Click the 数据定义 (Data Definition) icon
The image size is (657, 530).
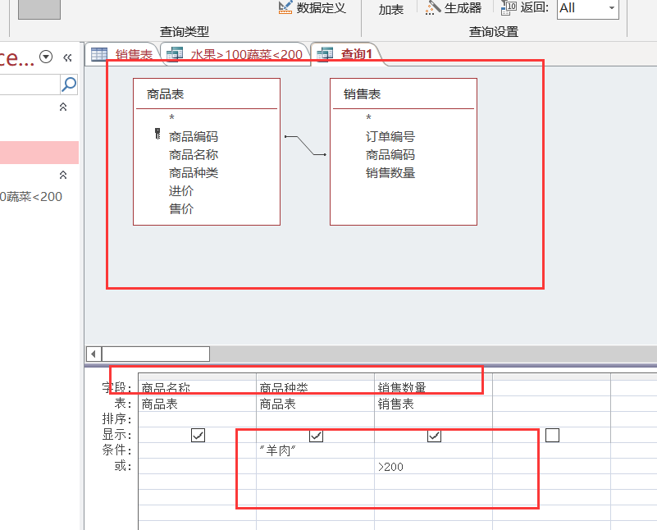click(x=290, y=8)
